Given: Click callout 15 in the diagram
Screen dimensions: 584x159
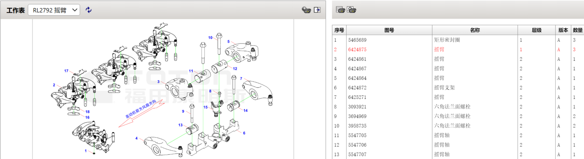Looking at the screenshot, I should click(206, 107).
